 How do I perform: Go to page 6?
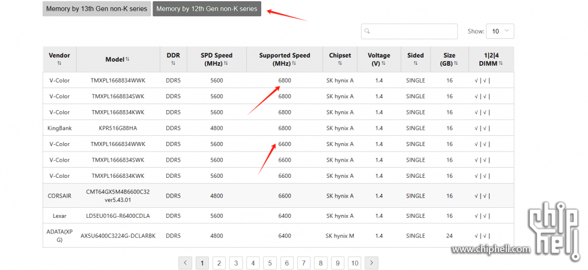coord(287,263)
